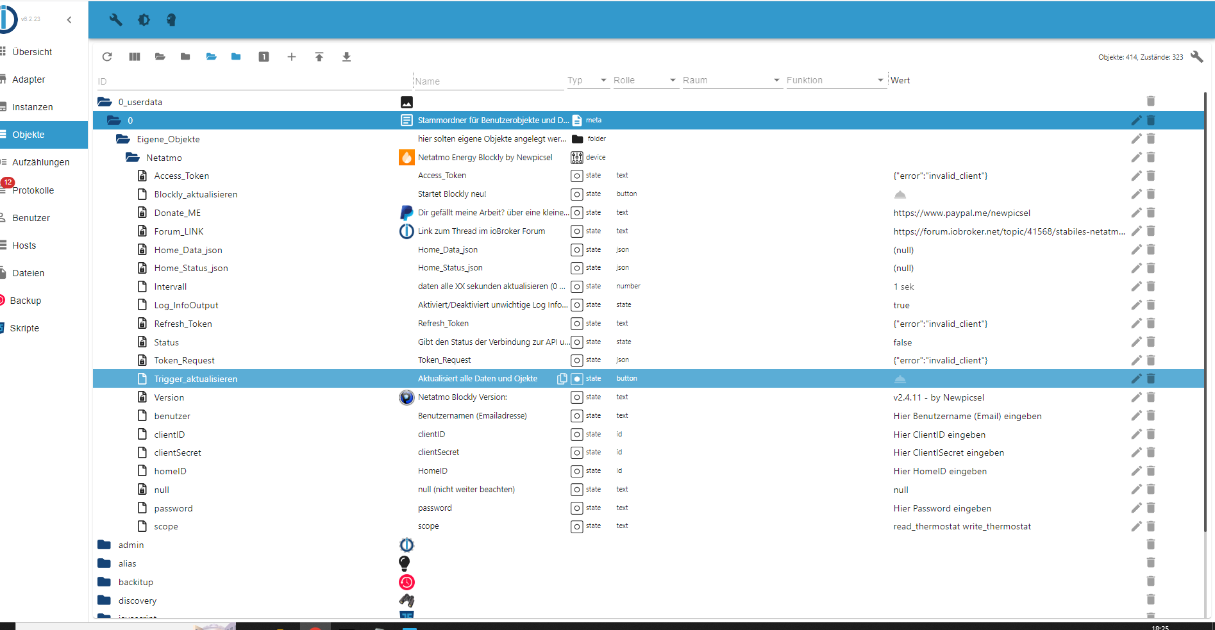Collapse the sidebar with the chevron
The image size is (1215, 630).
pos(69,20)
